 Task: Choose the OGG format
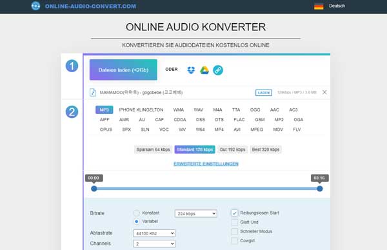[x=255, y=110]
